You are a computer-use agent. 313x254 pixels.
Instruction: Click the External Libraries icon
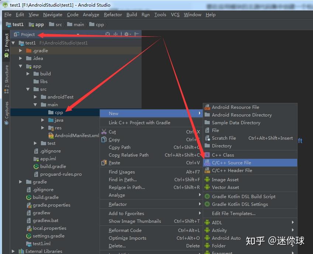click(x=21, y=251)
